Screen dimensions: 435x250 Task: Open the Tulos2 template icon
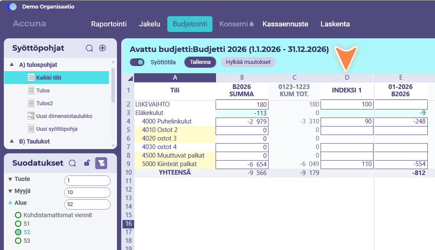(x=31, y=103)
